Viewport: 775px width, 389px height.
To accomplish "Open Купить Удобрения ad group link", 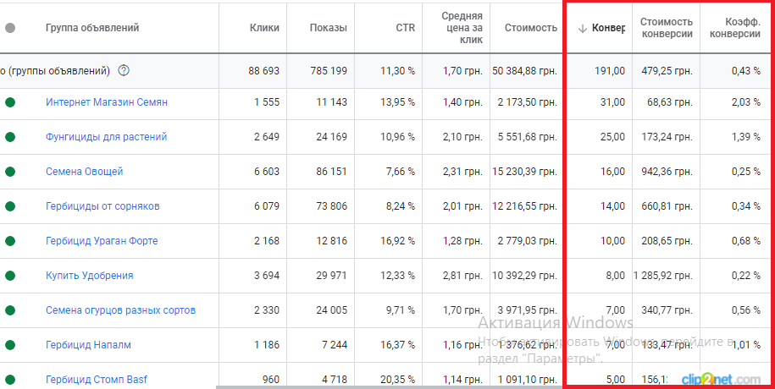I will tap(90, 276).
